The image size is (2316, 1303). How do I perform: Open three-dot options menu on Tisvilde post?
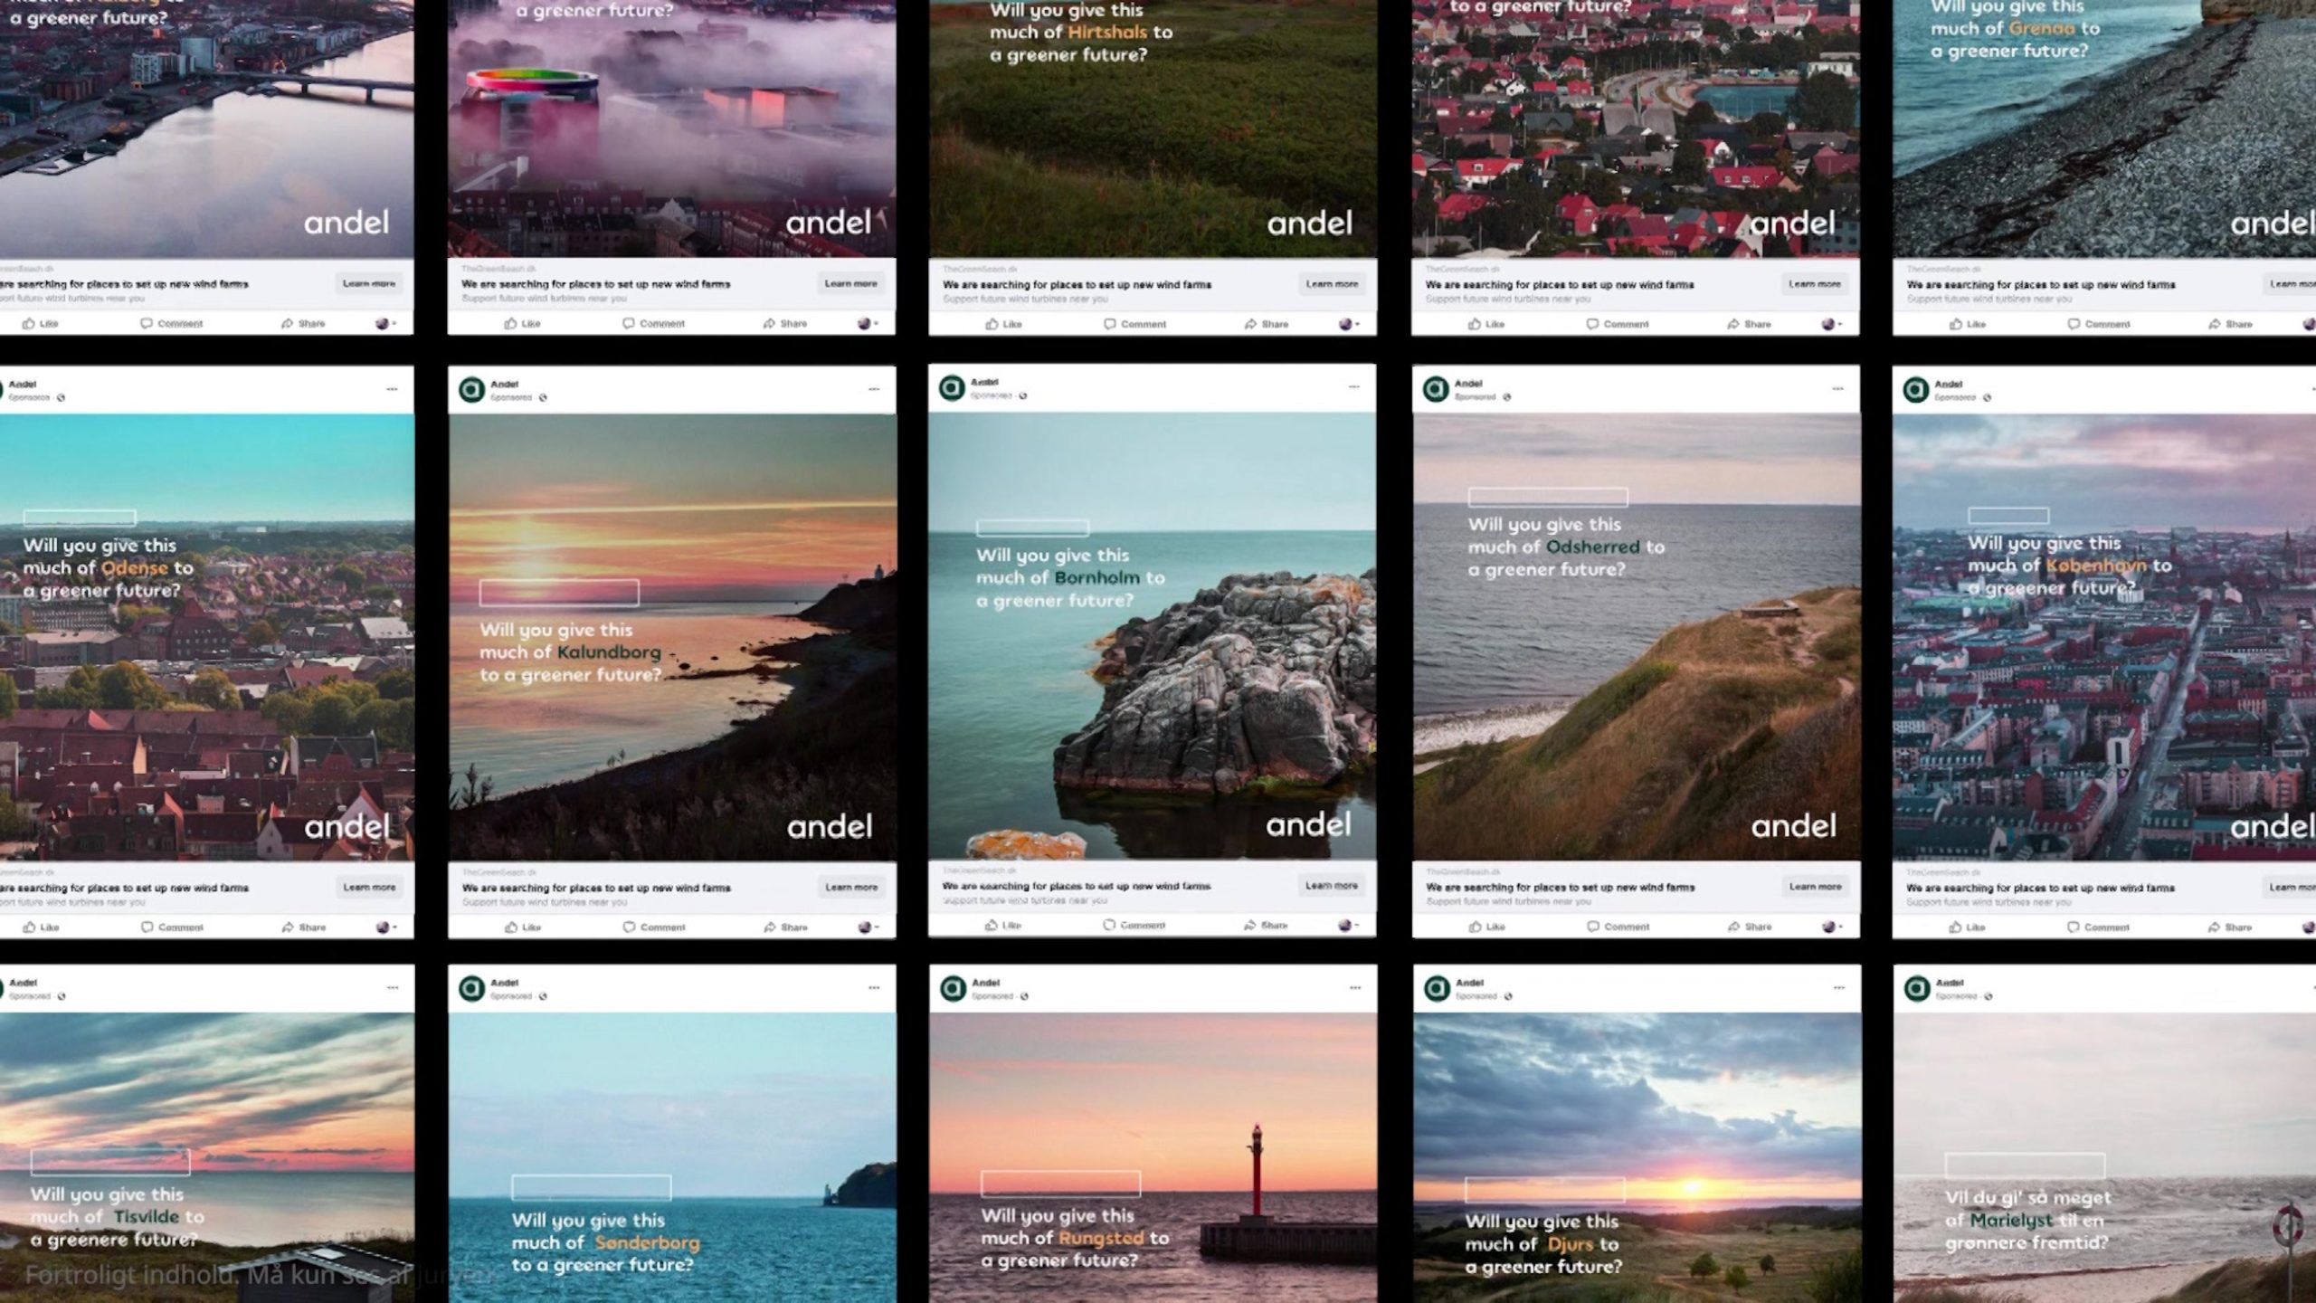tap(393, 988)
